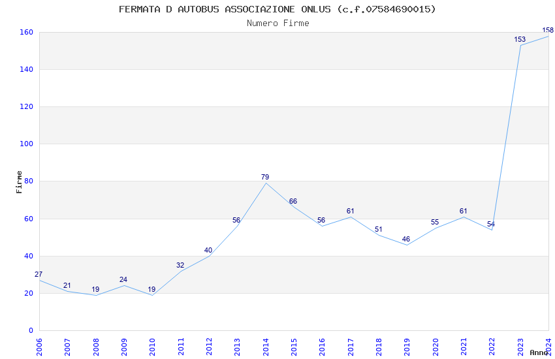Click the 2010 year label on x-axis
This screenshot has height=359, width=555.
[x=152, y=347]
